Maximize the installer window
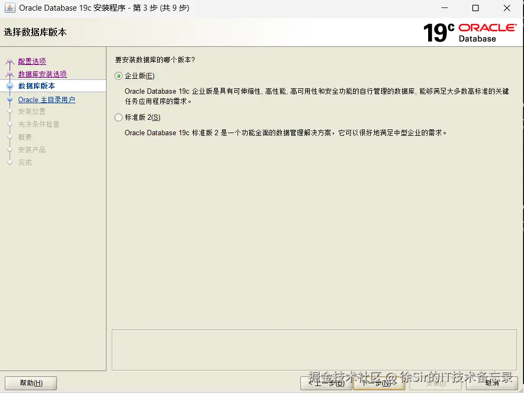524x395 pixels. click(x=475, y=8)
